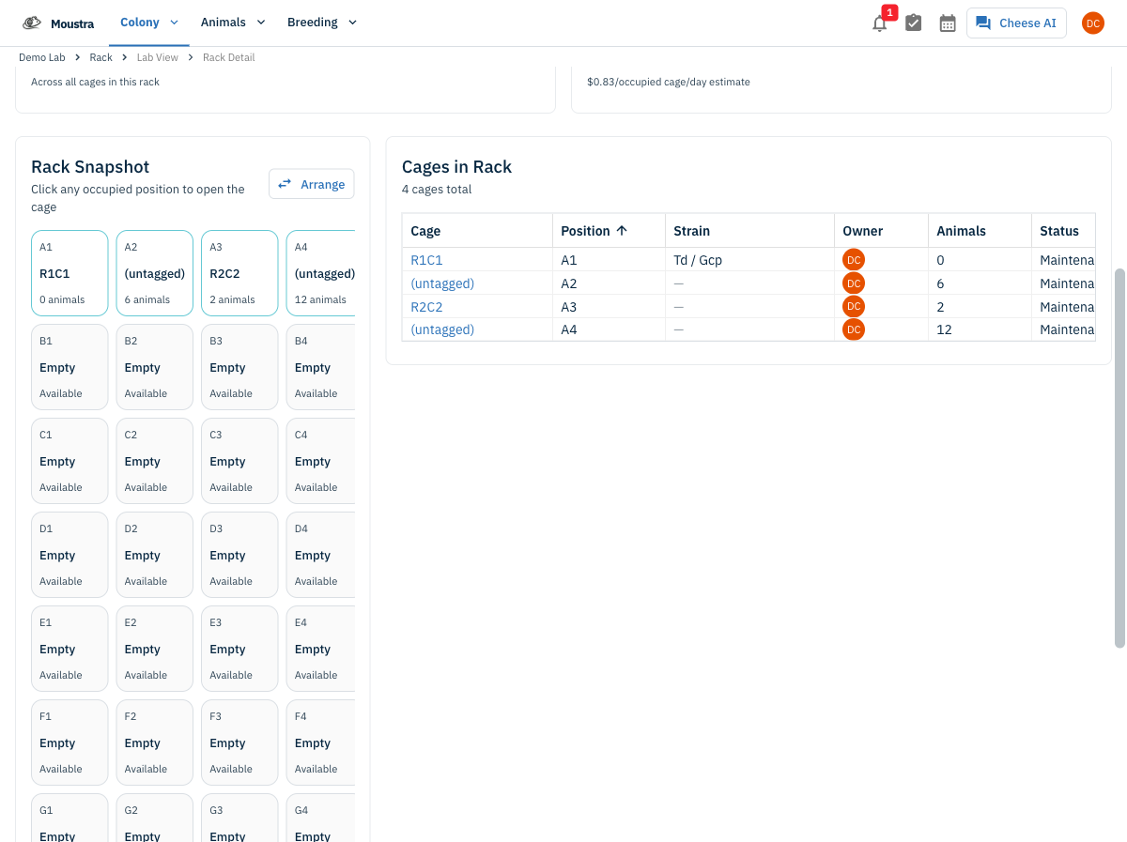Open the Cheese AI chat button
The image size is (1127, 842).
[x=1016, y=23]
